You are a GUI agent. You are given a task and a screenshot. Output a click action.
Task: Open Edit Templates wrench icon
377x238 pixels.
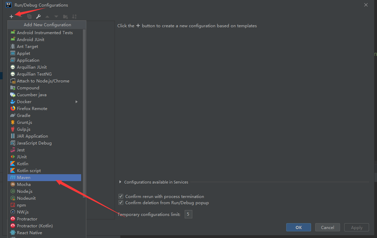38,17
